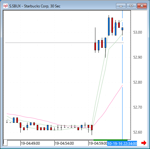Click the highlighted 10-19-16 22:34:00 cursor time label
The height and width of the screenshot is (149, 150).
click(x=122, y=143)
